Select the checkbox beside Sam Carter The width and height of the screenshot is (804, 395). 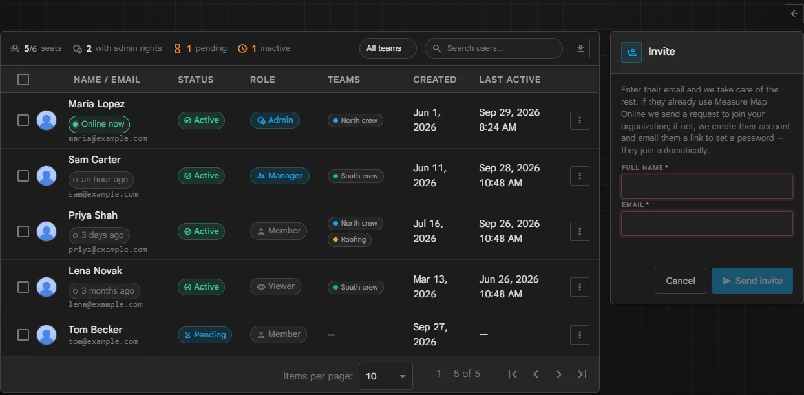[x=23, y=176]
